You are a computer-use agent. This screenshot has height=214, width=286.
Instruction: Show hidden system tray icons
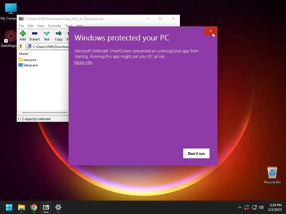pos(240,207)
